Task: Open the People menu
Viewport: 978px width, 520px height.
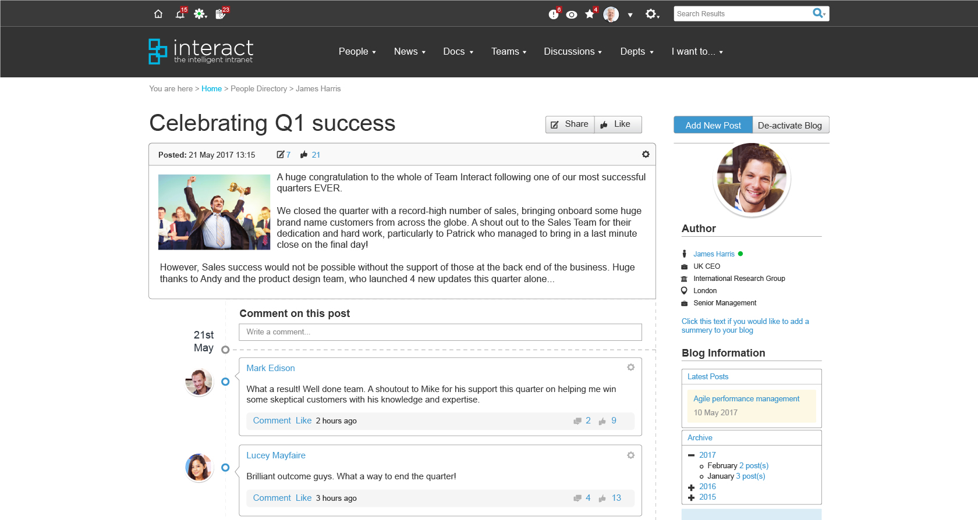Action: (357, 52)
